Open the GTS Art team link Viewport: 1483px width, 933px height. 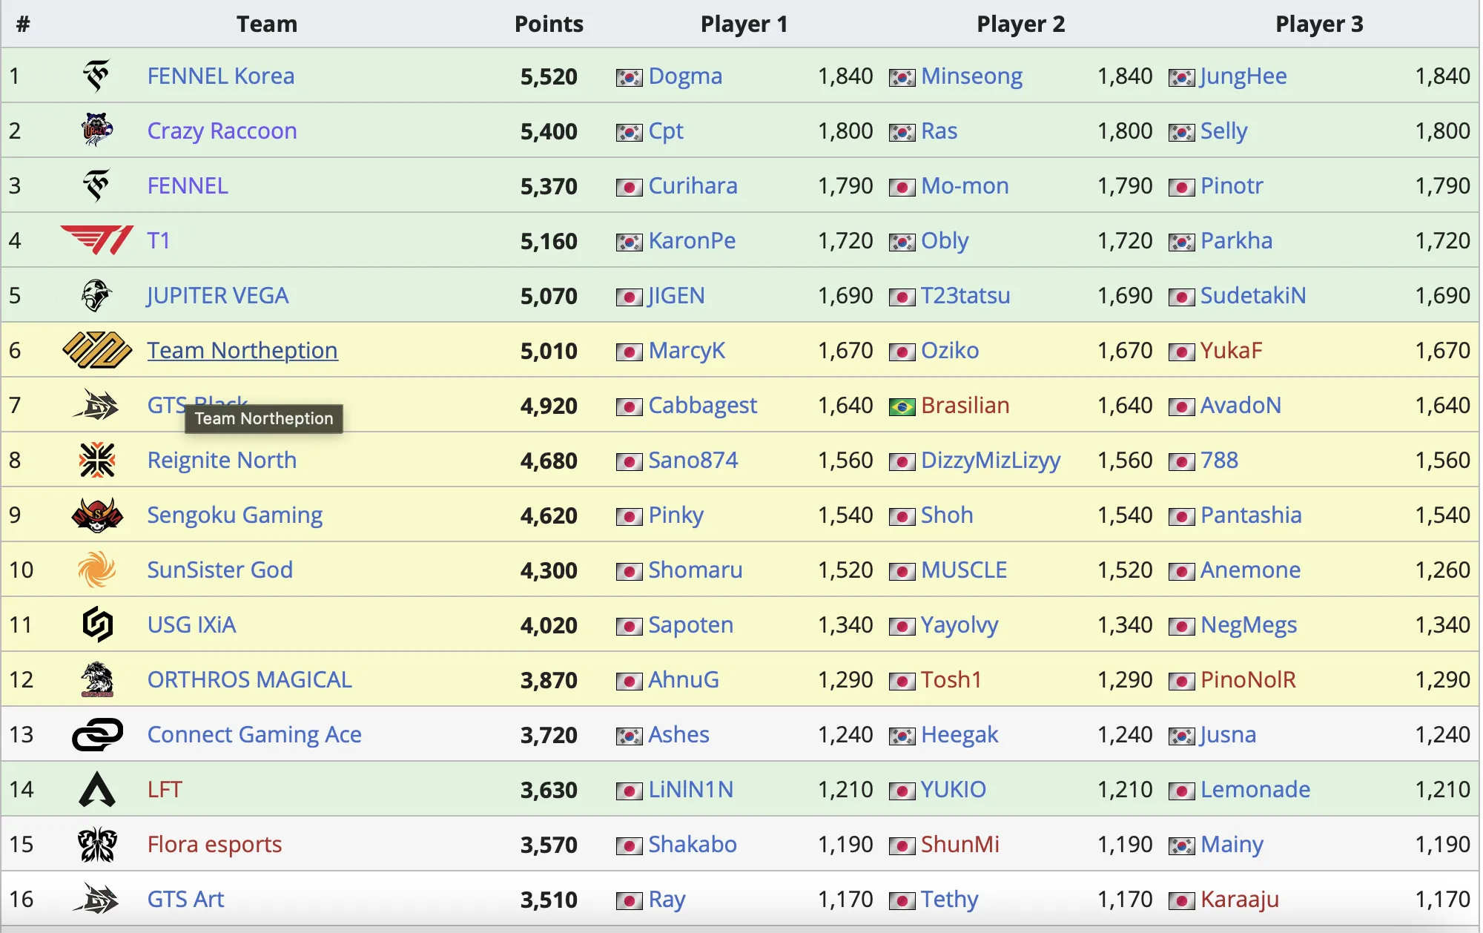click(185, 899)
